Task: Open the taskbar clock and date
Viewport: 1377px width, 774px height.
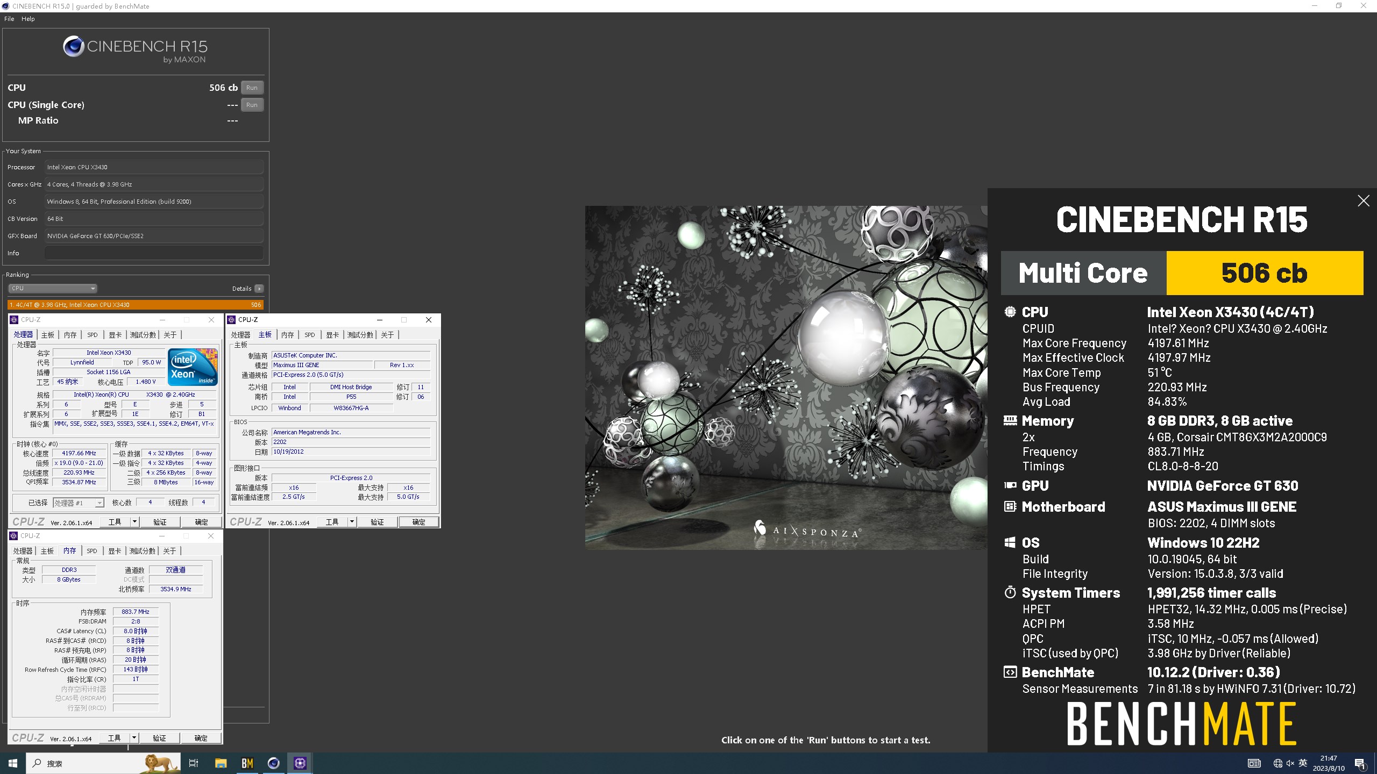Action: coord(1329,763)
